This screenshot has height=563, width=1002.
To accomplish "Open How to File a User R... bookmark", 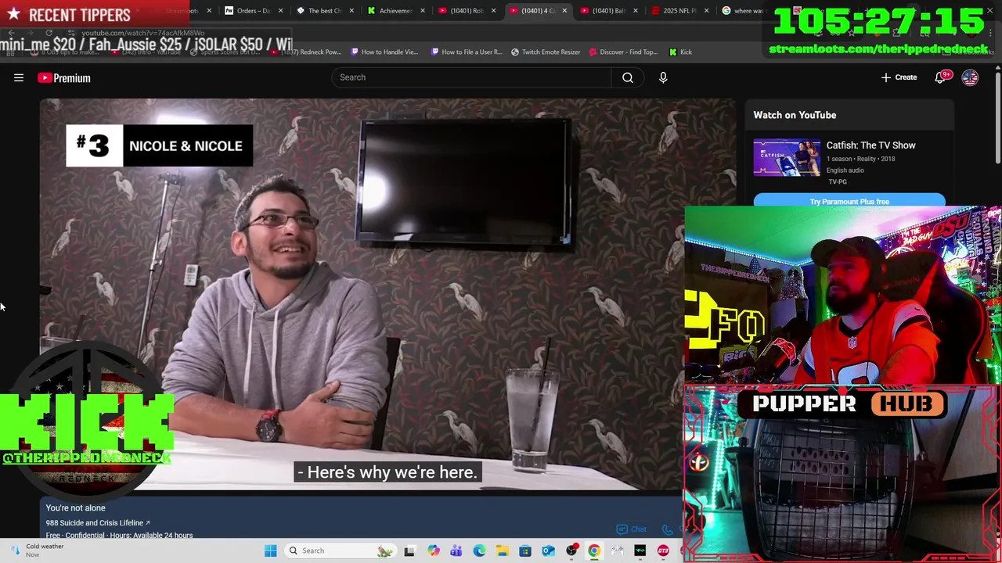I will [467, 52].
